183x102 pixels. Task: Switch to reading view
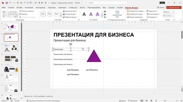coord(151,101)
